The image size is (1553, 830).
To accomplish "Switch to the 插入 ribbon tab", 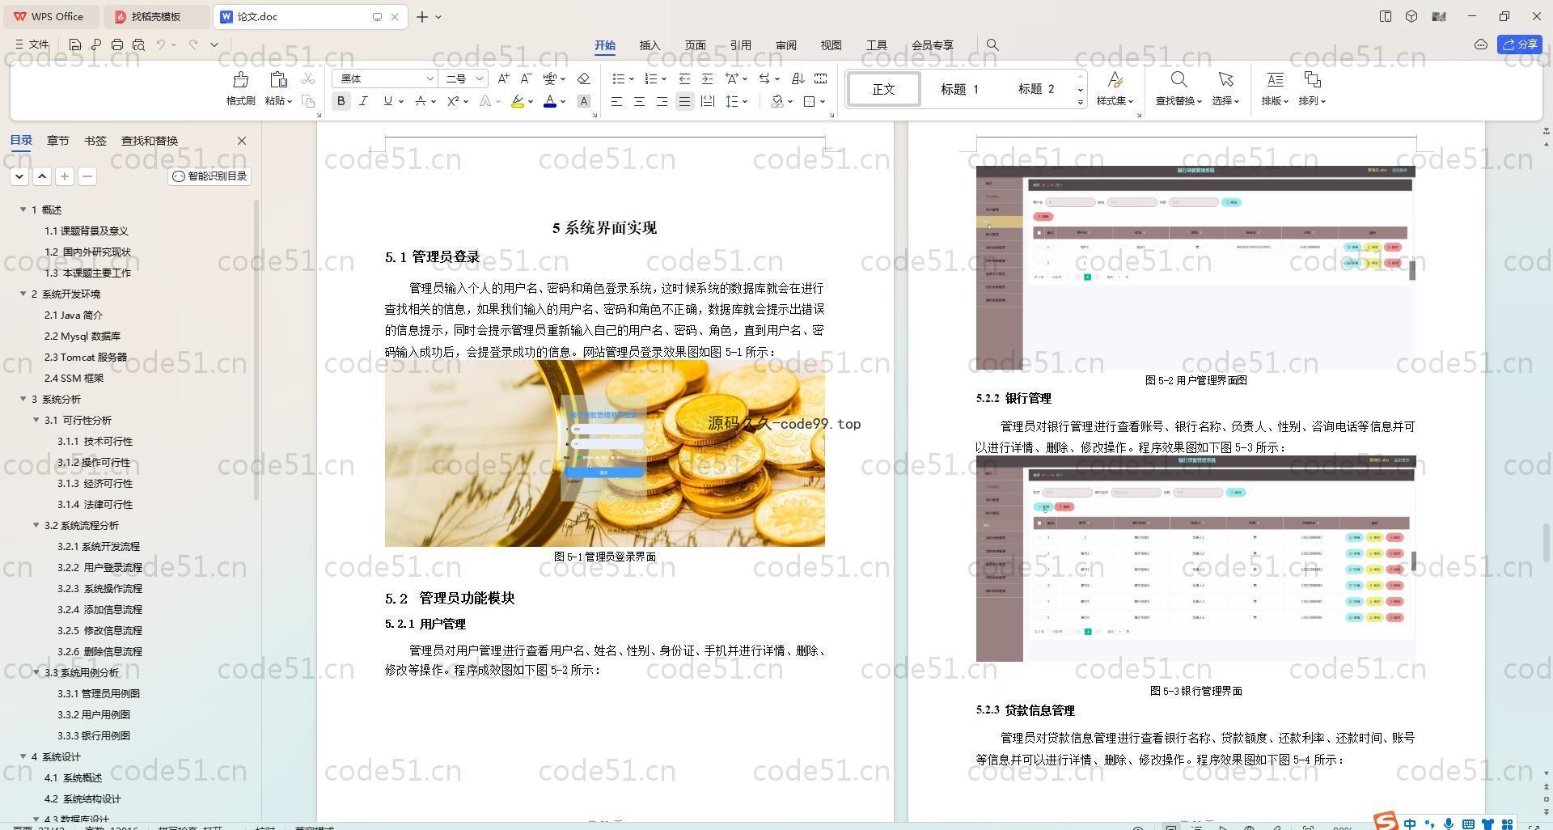I will click(650, 45).
